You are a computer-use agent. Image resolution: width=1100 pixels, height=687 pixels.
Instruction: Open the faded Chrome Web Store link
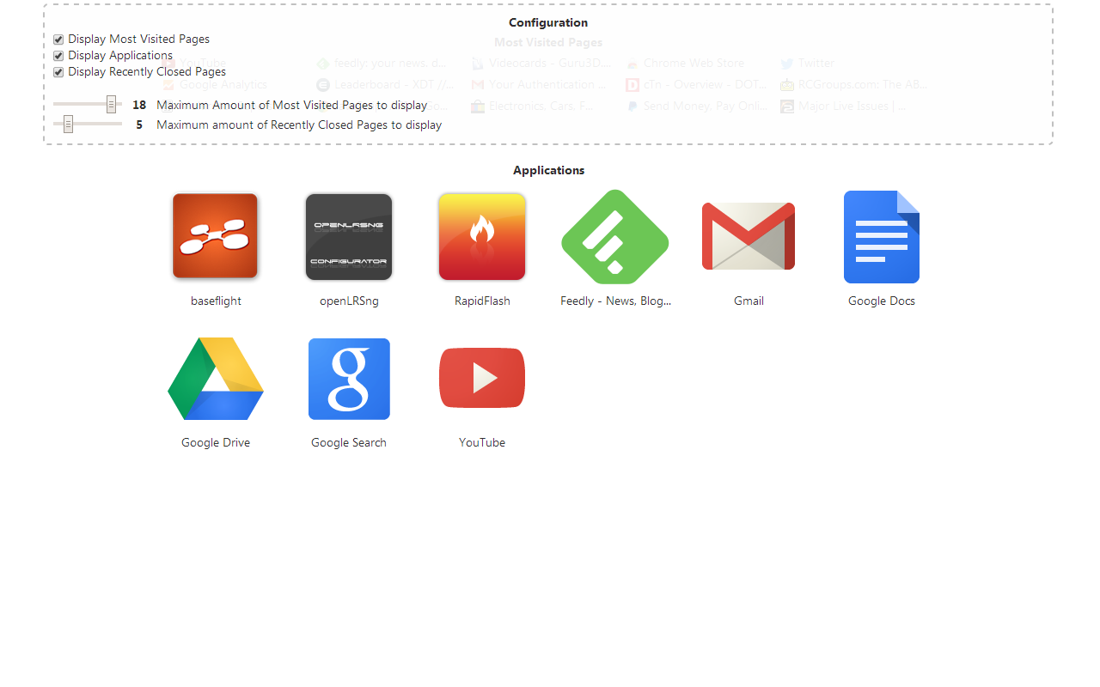(x=686, y=63)
